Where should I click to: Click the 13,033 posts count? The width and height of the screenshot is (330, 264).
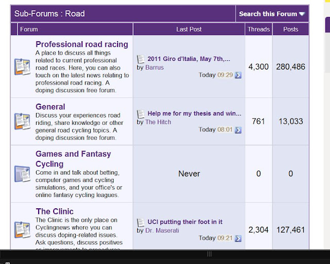291,121
